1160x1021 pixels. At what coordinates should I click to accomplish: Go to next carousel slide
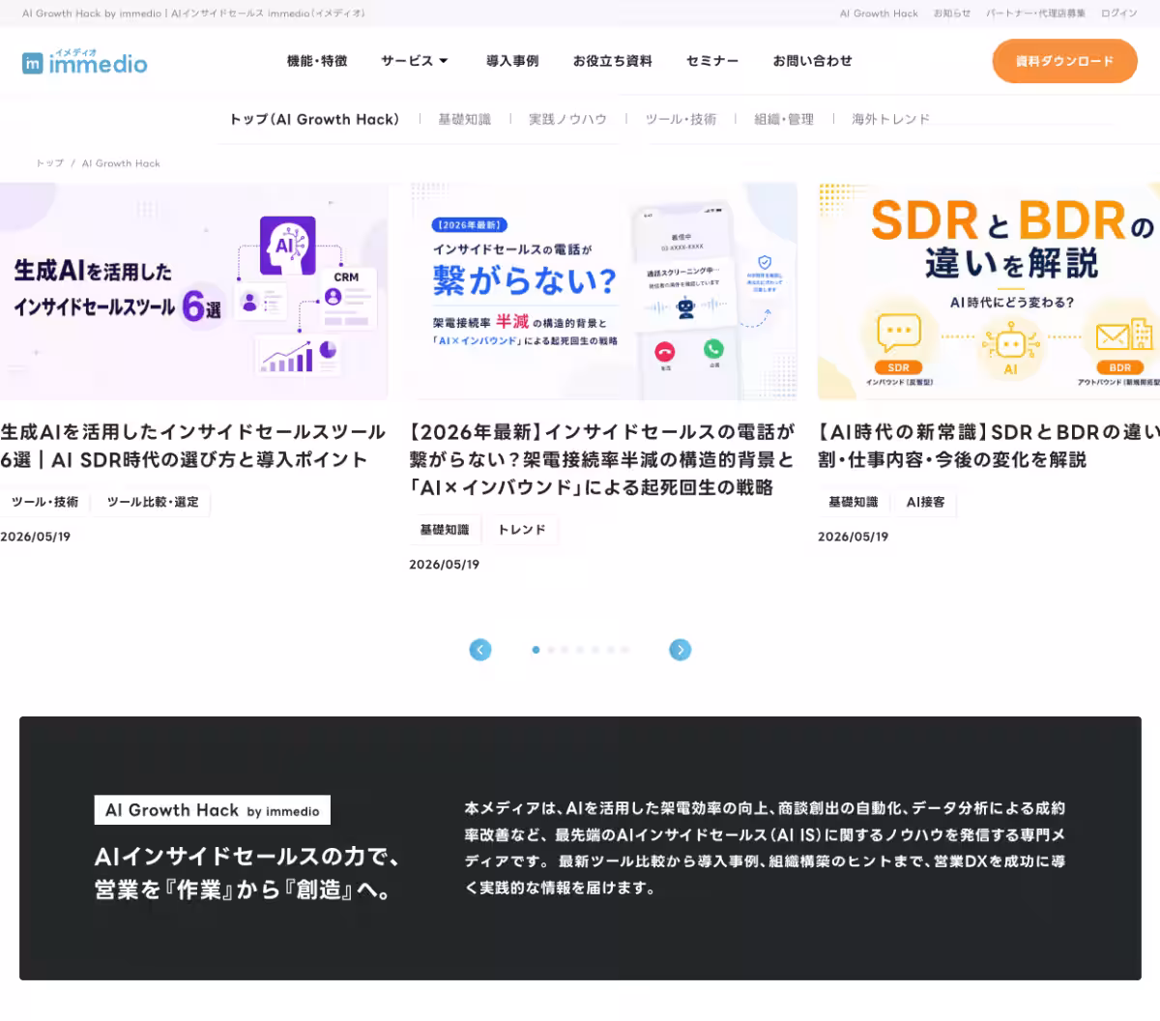coord(681,650)
